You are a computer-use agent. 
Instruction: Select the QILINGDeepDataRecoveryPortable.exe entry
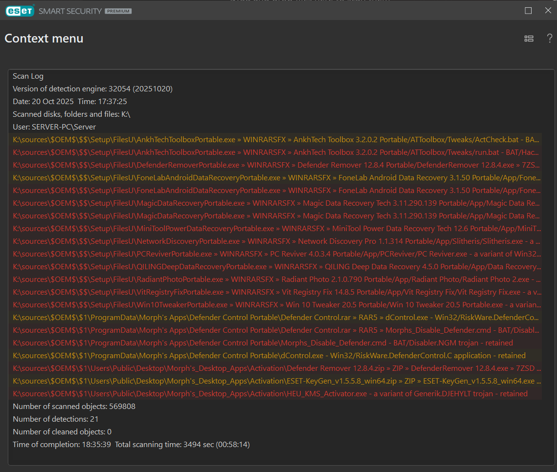pyautogui.click(x=277, y=267)
